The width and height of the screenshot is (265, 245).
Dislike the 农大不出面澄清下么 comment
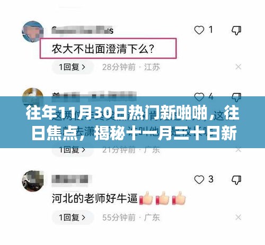coord(236,30)
